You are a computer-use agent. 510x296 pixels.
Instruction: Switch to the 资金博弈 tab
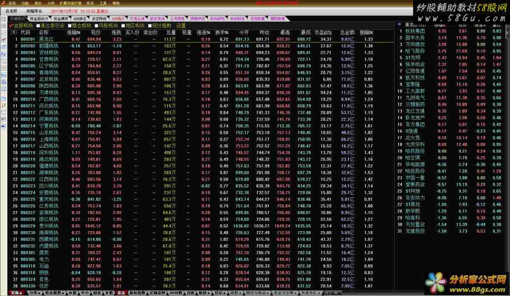point(61,19)
